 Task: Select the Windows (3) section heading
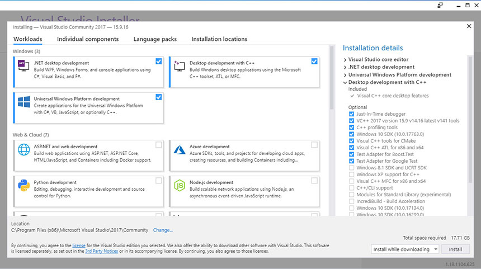(x=26, y=51)
